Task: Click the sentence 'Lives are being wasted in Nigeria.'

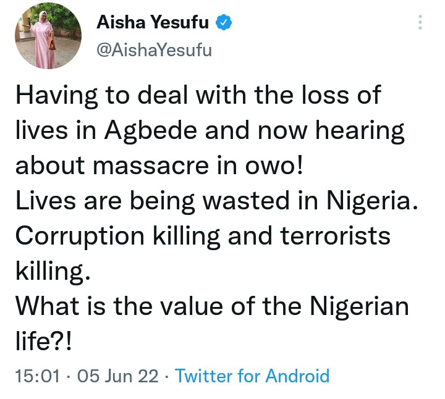Action: click(217, 201)
